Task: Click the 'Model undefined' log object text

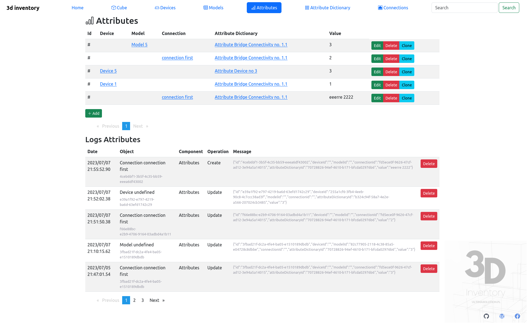Action: (x=137, y=245)
